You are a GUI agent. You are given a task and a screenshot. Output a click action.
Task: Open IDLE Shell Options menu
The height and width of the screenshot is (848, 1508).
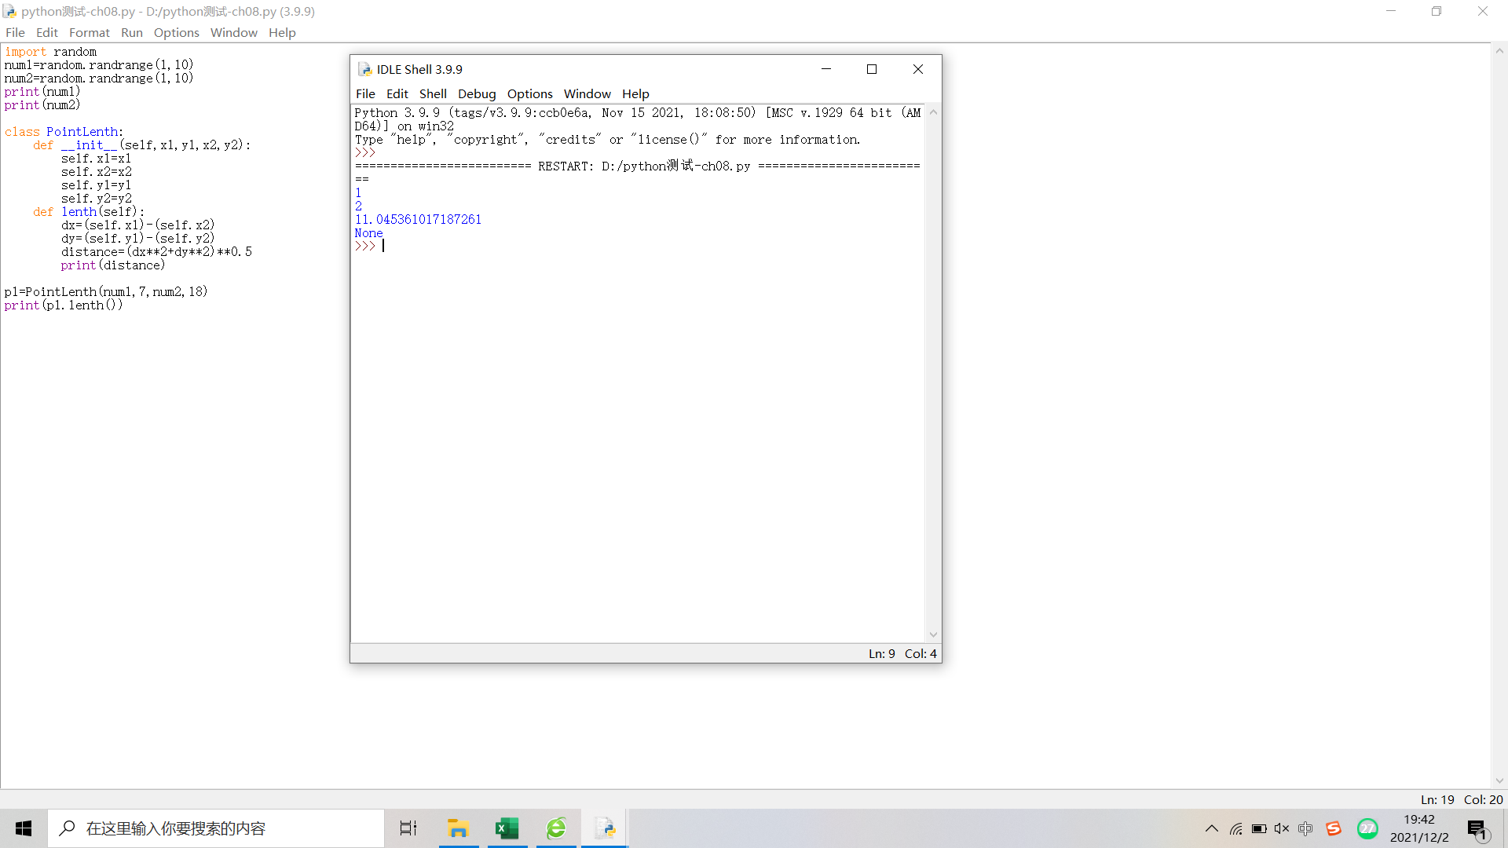pos(529,93)
